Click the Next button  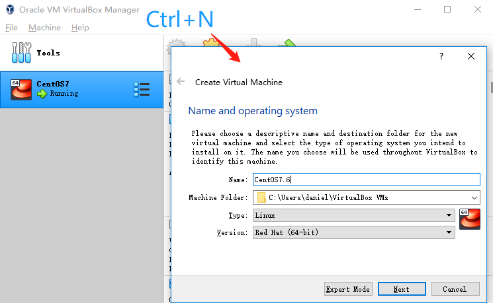pyautogui.click(x=402, y=289)
